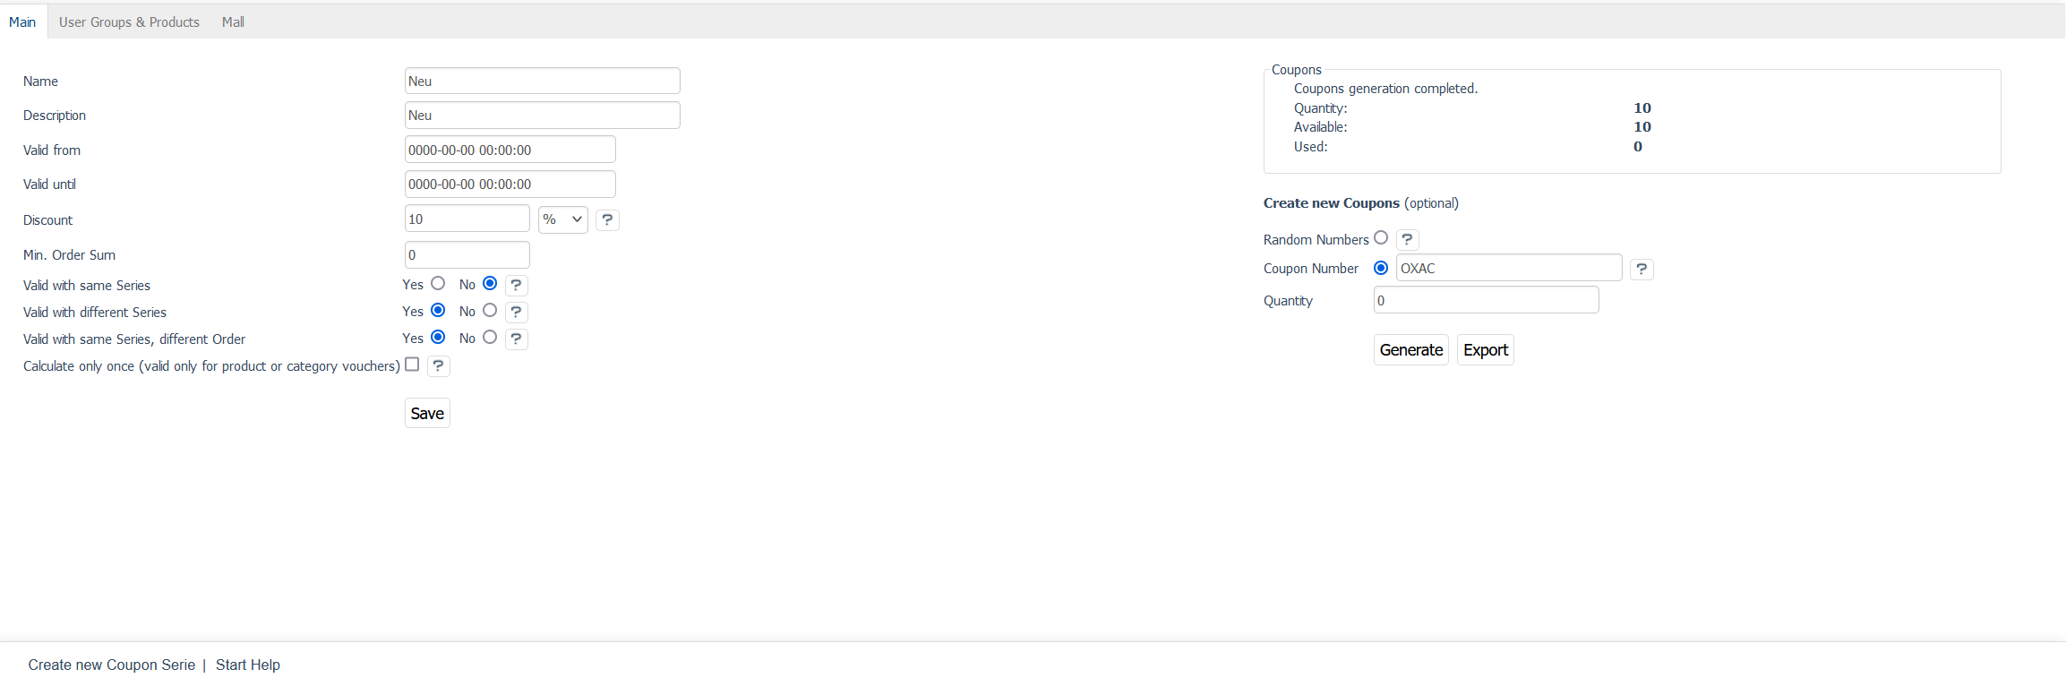The image size is (2066, 678).
Task: Open help for Valid with different Series
Action: pyautogui.click(x=516, y=312)
